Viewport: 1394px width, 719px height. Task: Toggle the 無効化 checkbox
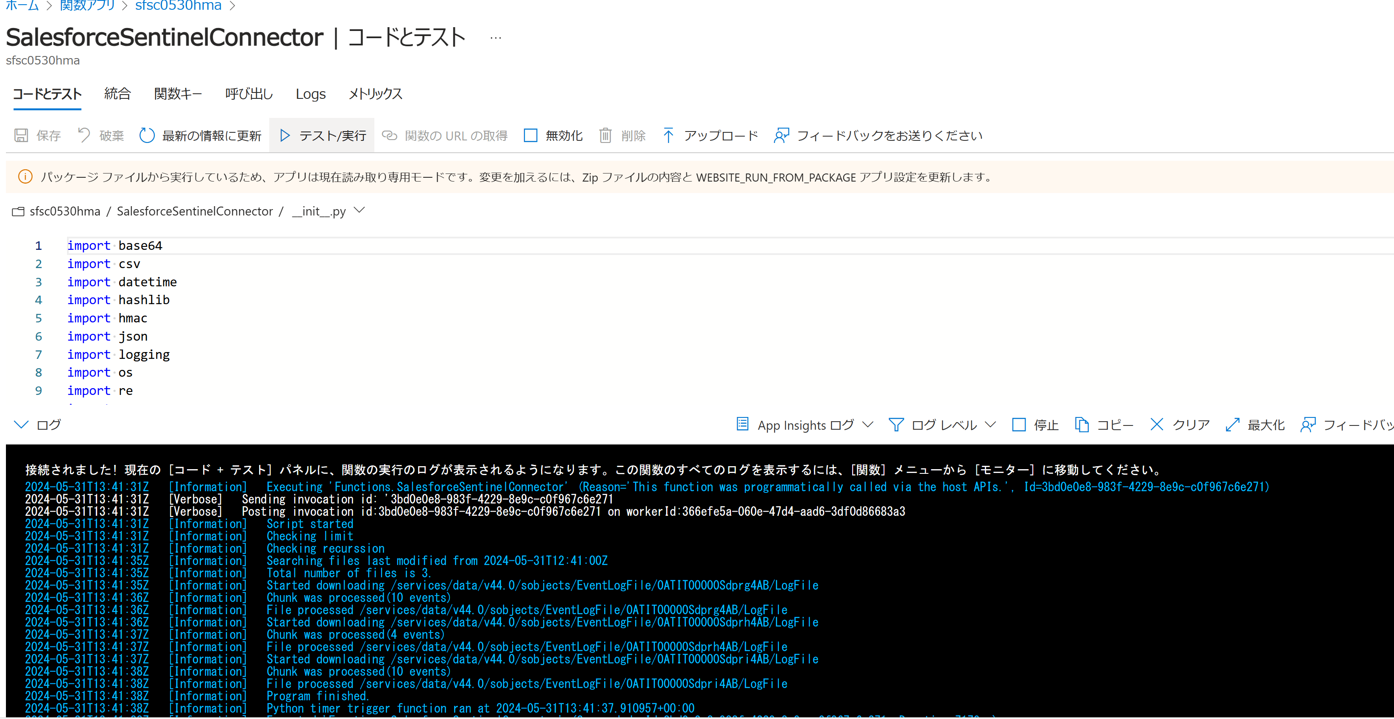[530, 135]
